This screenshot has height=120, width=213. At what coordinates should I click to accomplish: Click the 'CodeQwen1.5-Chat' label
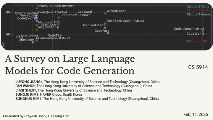tap(52, 12)
